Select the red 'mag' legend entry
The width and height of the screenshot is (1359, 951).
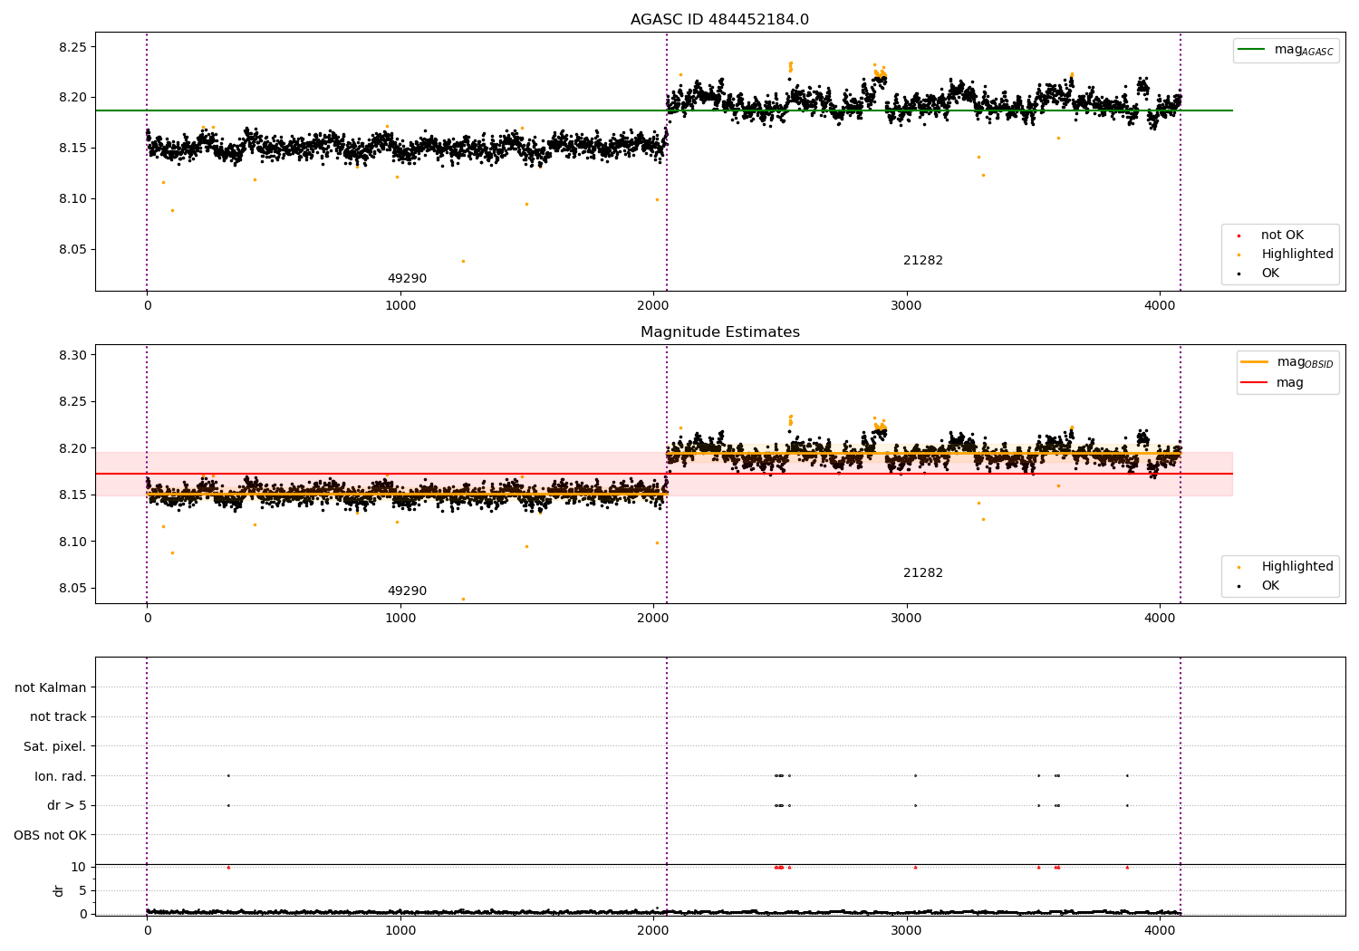click(1272, 383)
